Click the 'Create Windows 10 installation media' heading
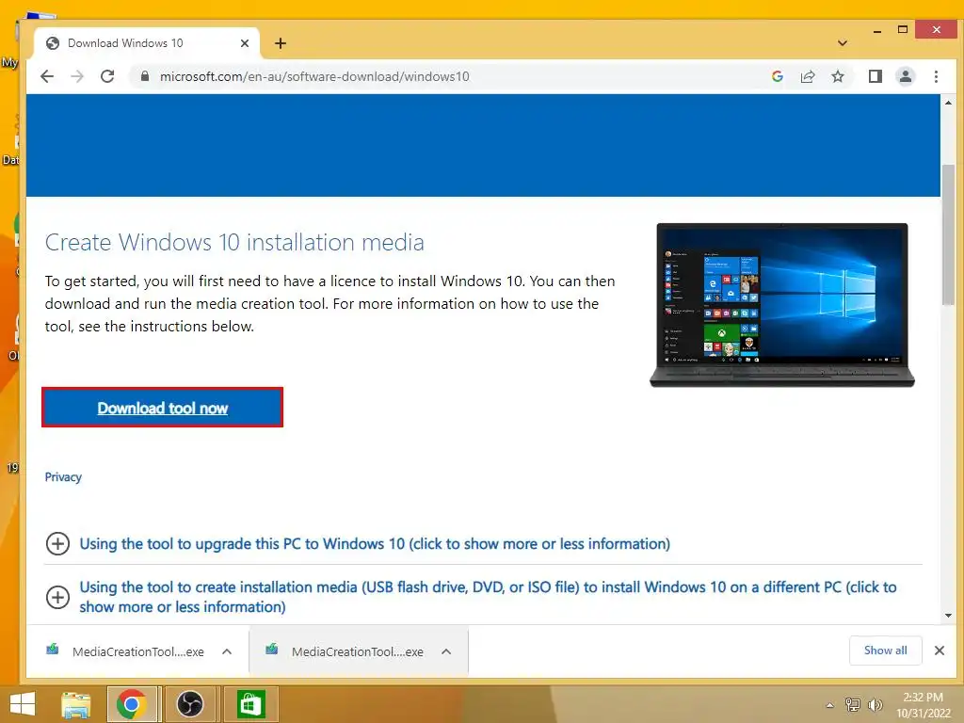The height and width of the screenshot is (723, 964). pyautogui.click(x=234, y=242)
